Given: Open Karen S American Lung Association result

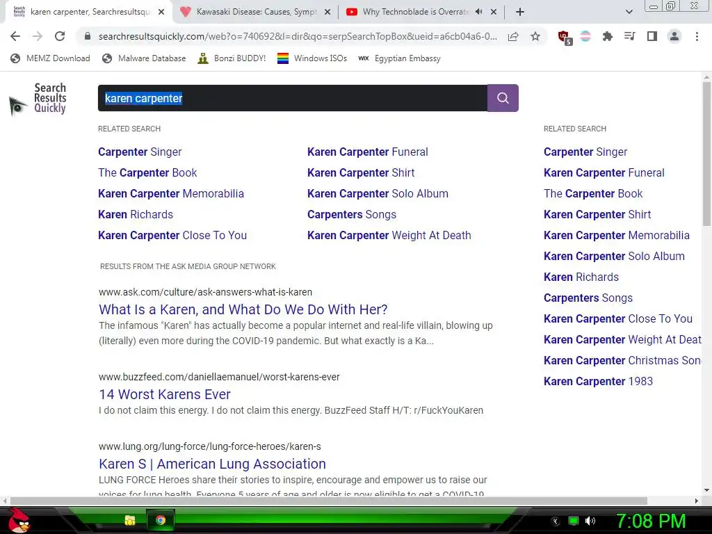Looking at the screenshot, I should (x=213, y=464).
